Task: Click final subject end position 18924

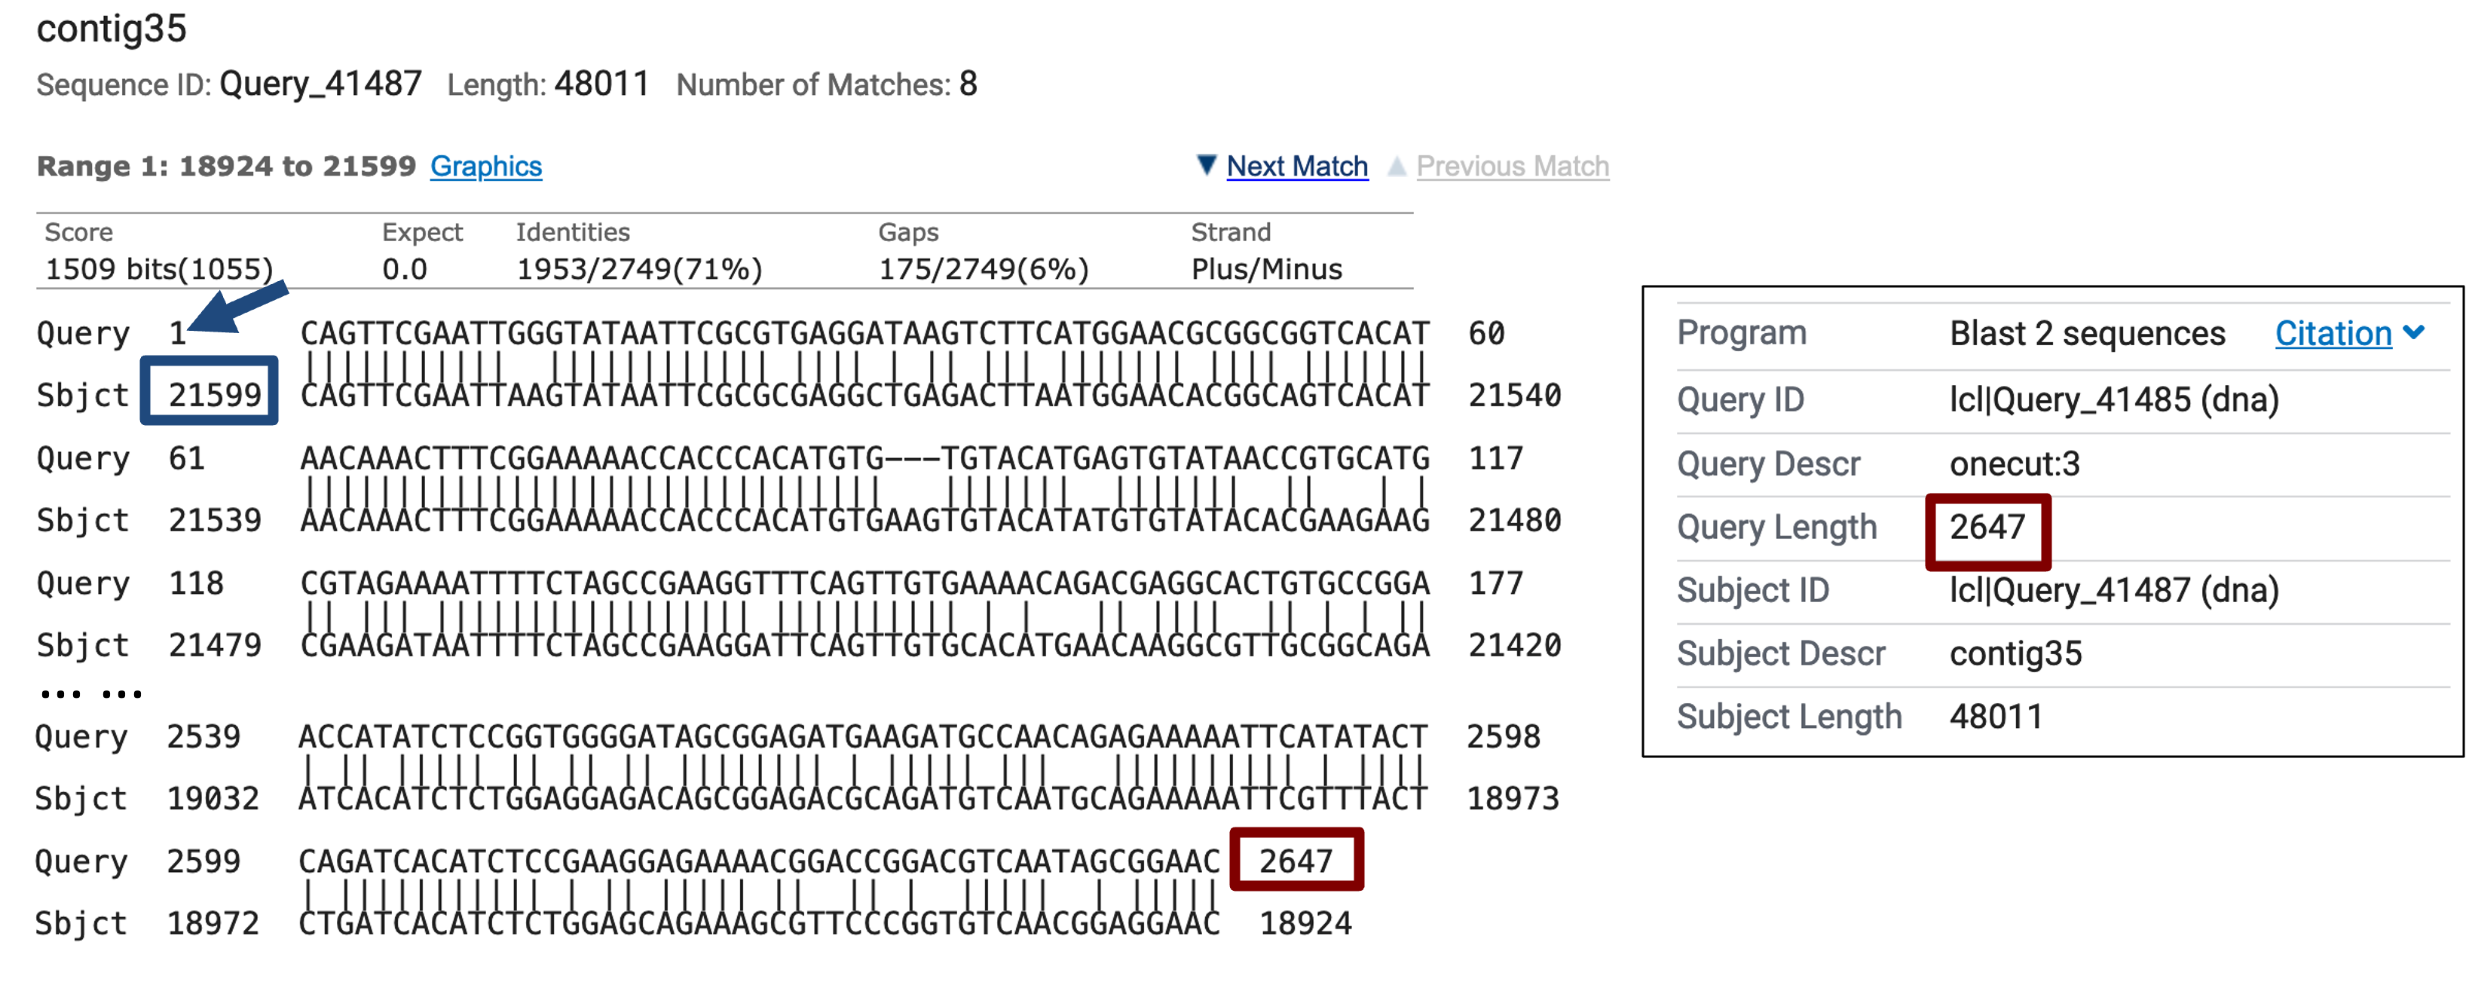Action: coord(1305,922)
